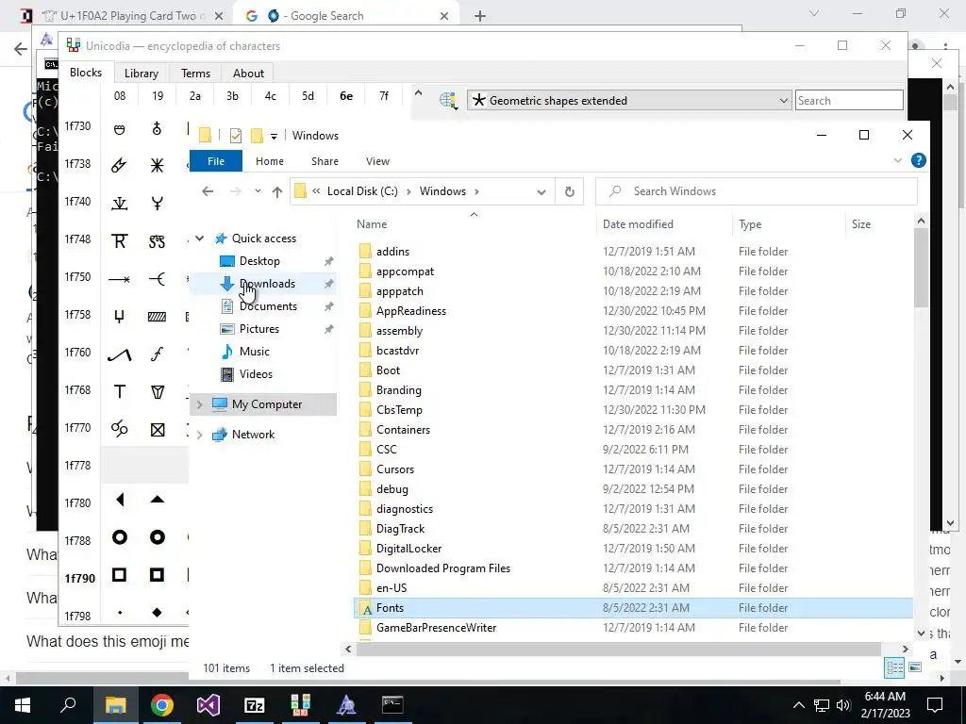Select the character T in row 1f768
Screen dimensions: 966x724
120,391
